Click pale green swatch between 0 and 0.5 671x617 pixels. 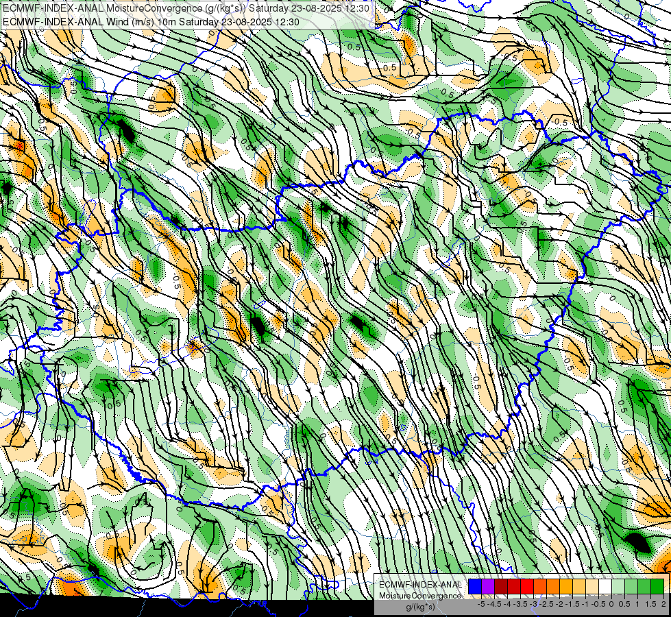(x=618, y=587)
